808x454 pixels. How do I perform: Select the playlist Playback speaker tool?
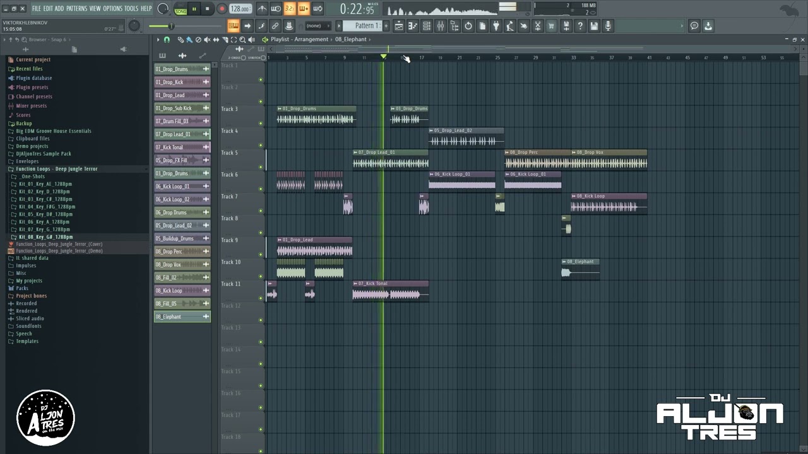point(251,40)
